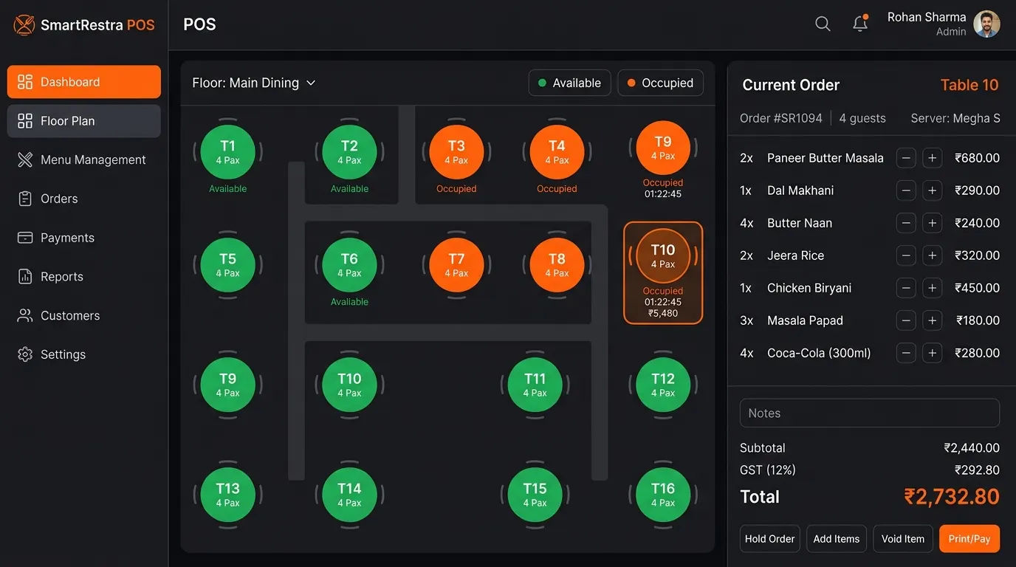Decrease Masala Papad quantity
Viewport: 1016px width, 567px height.
click(906, 320)
